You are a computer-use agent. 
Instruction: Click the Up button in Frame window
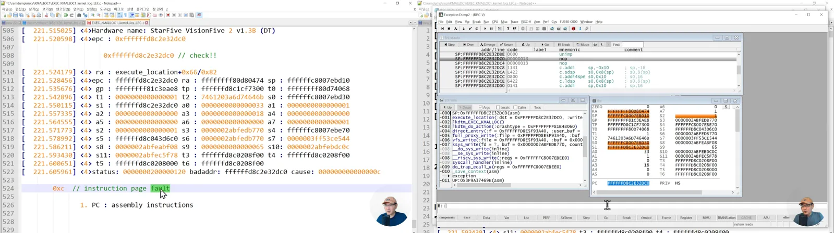448,108
